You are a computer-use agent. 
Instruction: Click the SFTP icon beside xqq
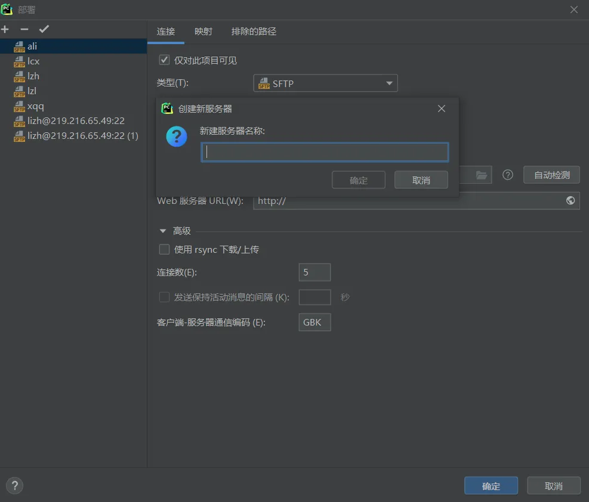[x=19, y=107]
